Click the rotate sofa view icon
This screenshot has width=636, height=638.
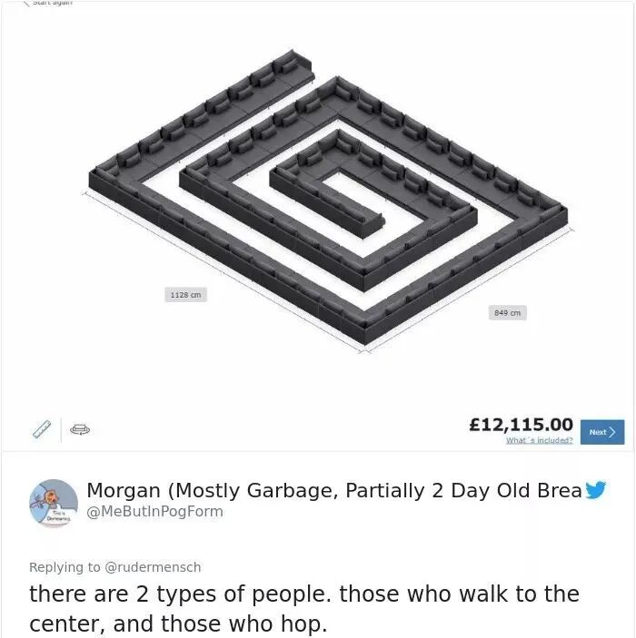pyautogui.click(x=80, y=429)
